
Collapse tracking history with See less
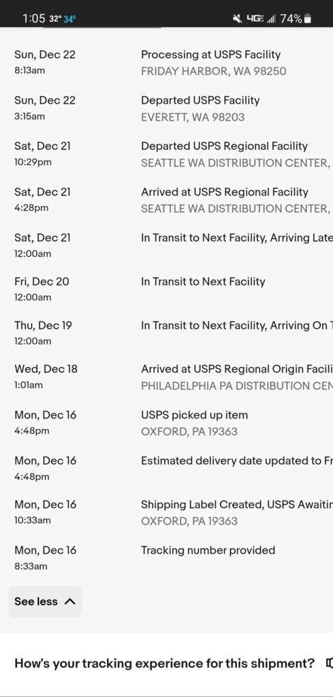click(x=45, y=602)
